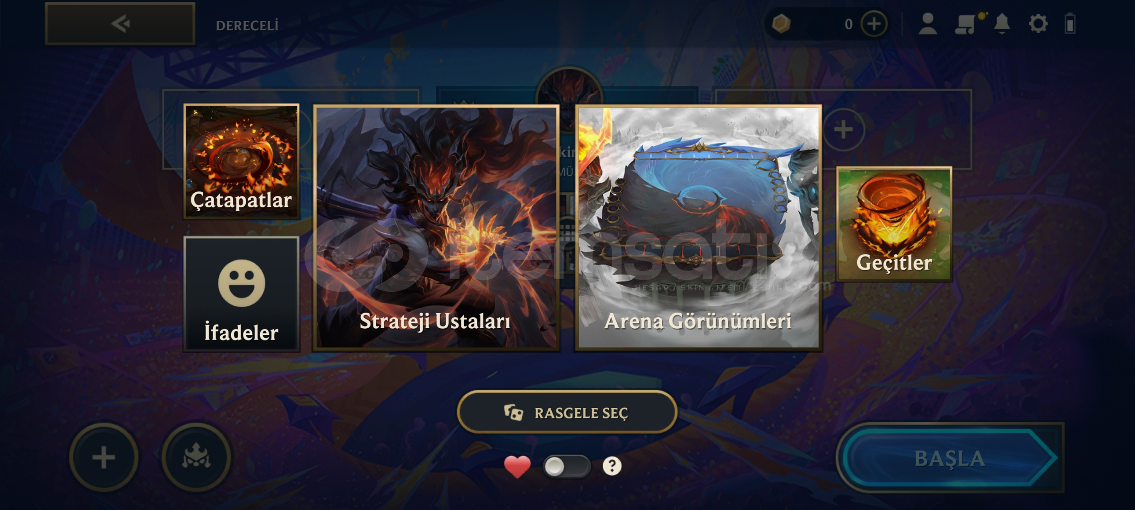Go back using the double-arrow button
The image size is (1135, 510).
click(x=120, y=24)
